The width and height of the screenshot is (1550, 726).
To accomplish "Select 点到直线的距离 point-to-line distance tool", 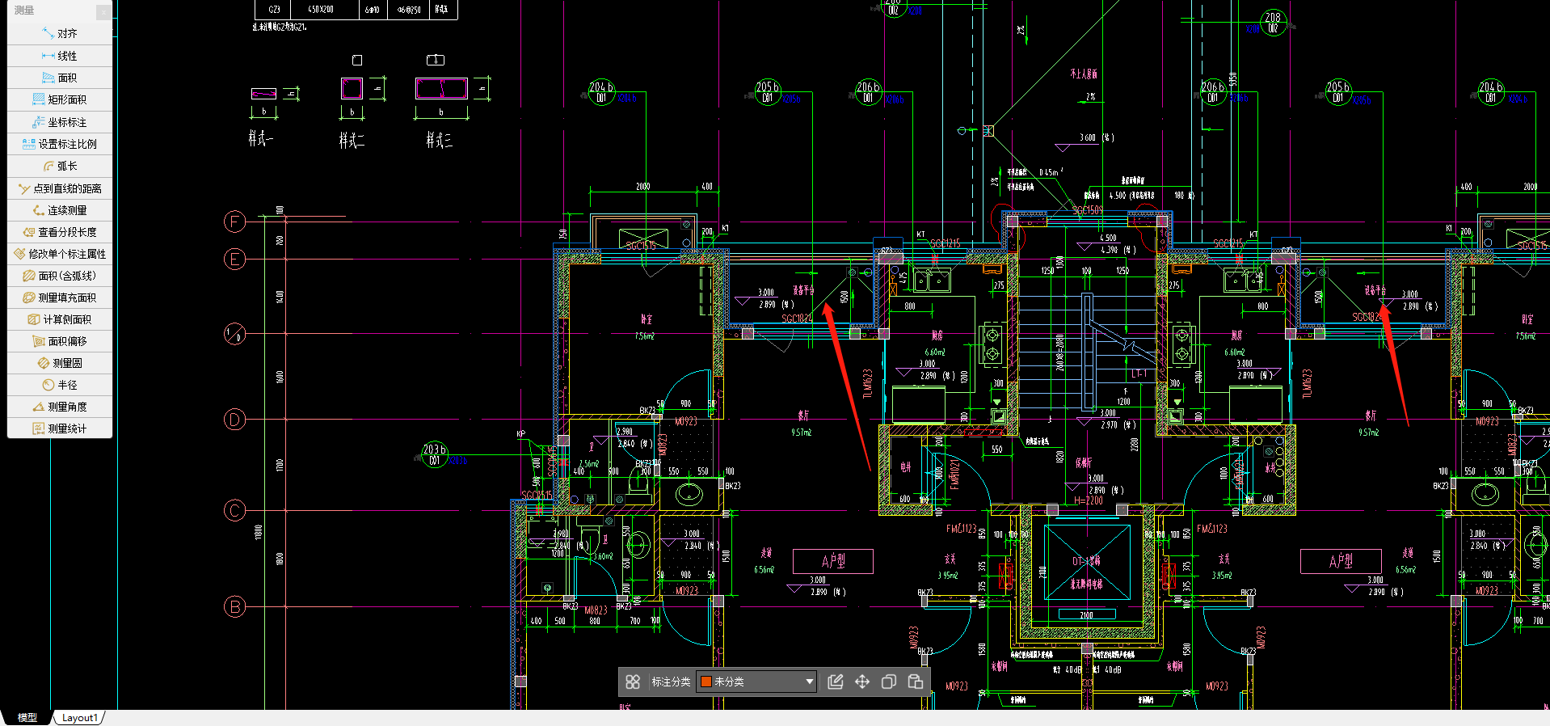I will click(x=60, y=188).
